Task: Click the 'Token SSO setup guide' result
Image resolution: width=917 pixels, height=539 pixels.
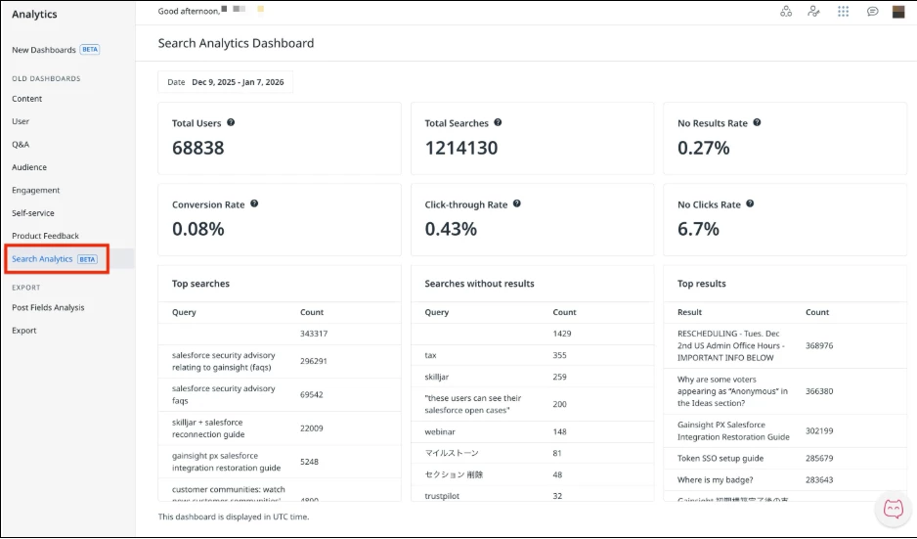Action: tap(720, 458)
